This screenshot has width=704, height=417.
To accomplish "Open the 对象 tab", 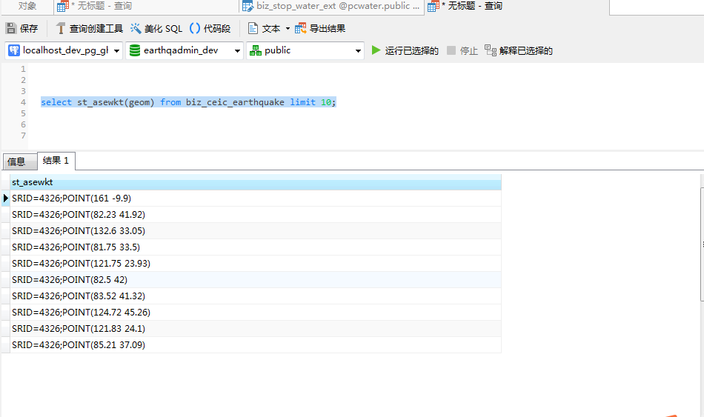I will 27,6.
